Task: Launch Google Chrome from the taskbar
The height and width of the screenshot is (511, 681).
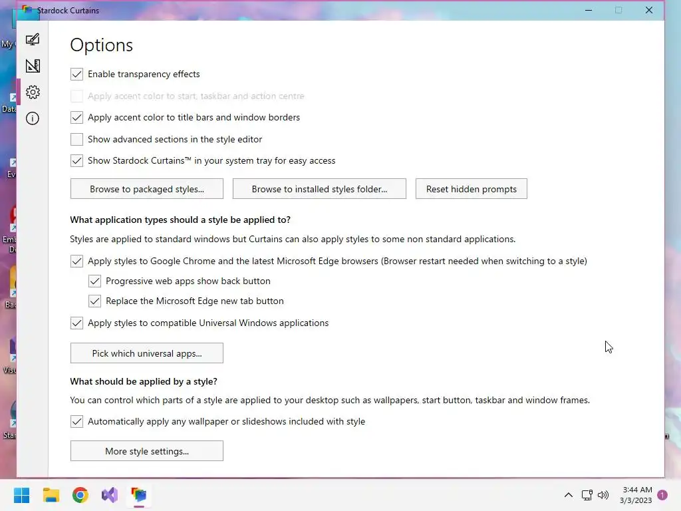Action: [80, 495]
